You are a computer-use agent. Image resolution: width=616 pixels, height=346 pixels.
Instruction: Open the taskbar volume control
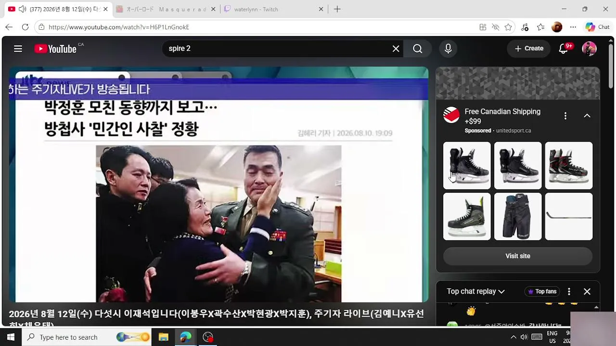524,337
